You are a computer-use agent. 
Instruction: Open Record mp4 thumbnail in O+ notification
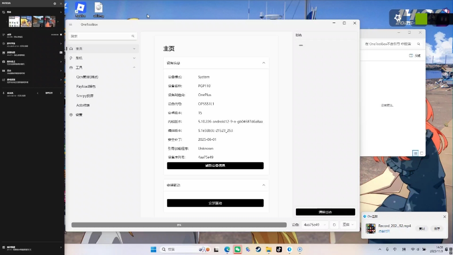coord(371,228)
